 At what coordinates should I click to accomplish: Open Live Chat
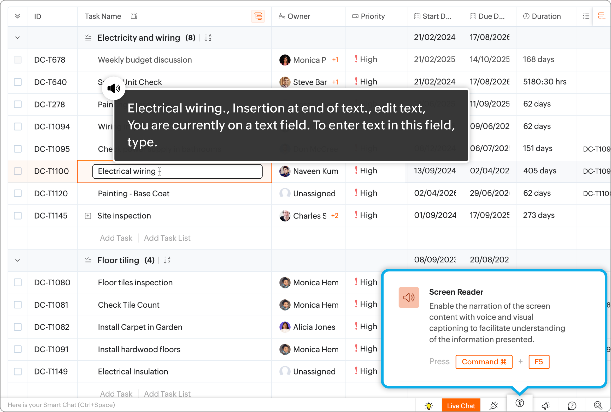point(461,406)
